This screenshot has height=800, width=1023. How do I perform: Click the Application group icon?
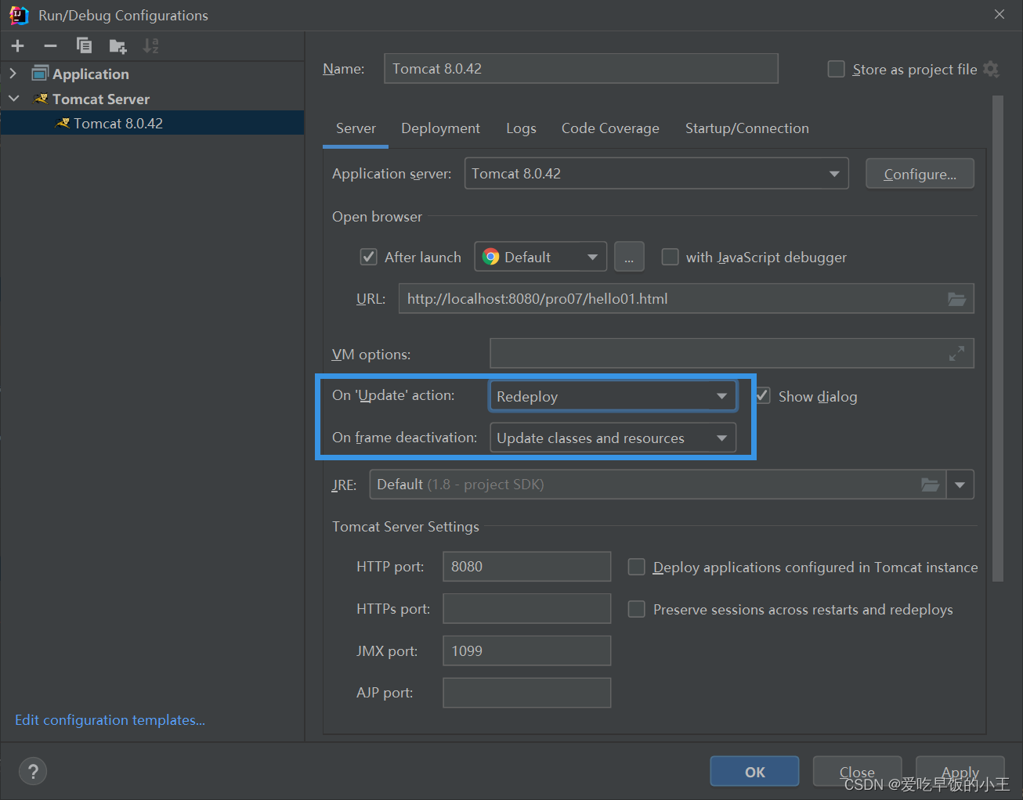[x=40, y=74]
